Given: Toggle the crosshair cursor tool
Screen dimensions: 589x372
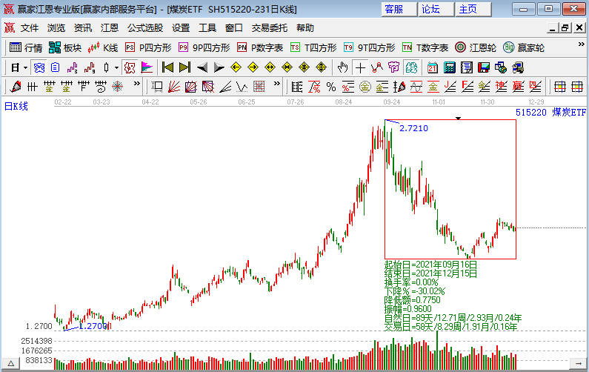Looking at the screenshot, I should [360, 68].
